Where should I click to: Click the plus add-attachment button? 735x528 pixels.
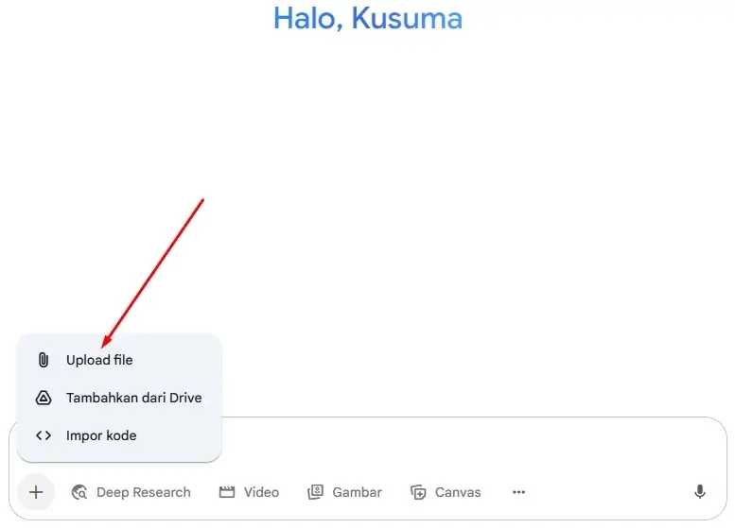36,492
